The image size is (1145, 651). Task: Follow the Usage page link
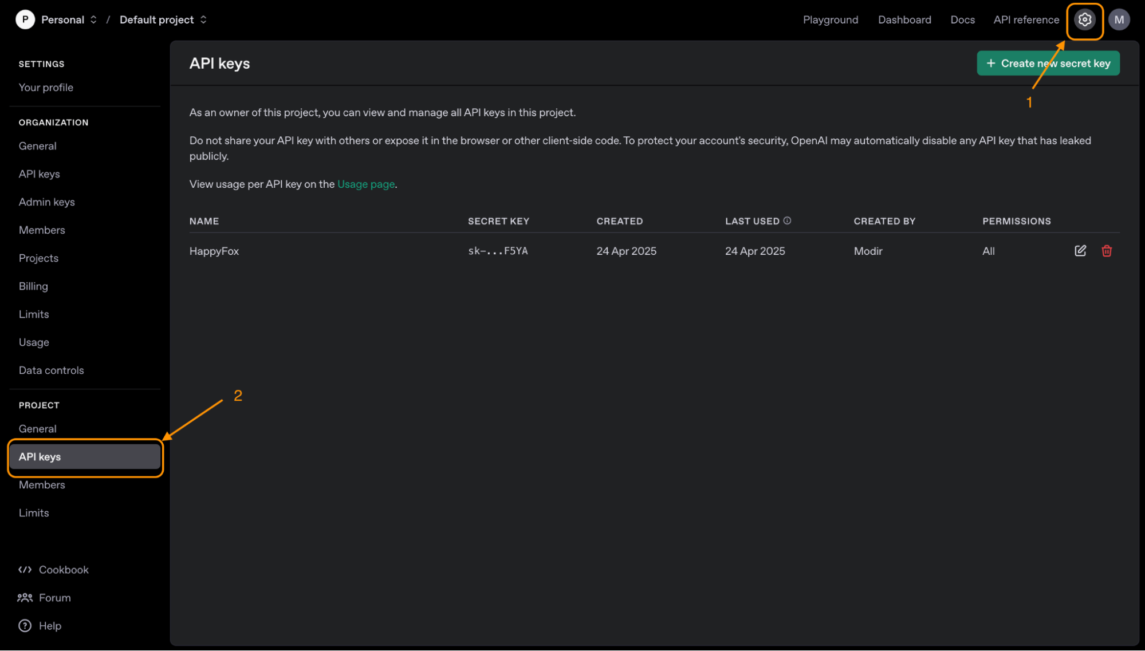[x=365, y=184]
